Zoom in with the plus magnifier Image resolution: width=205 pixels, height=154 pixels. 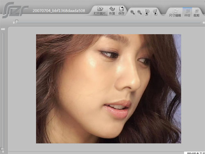click(x=132, y=12)
